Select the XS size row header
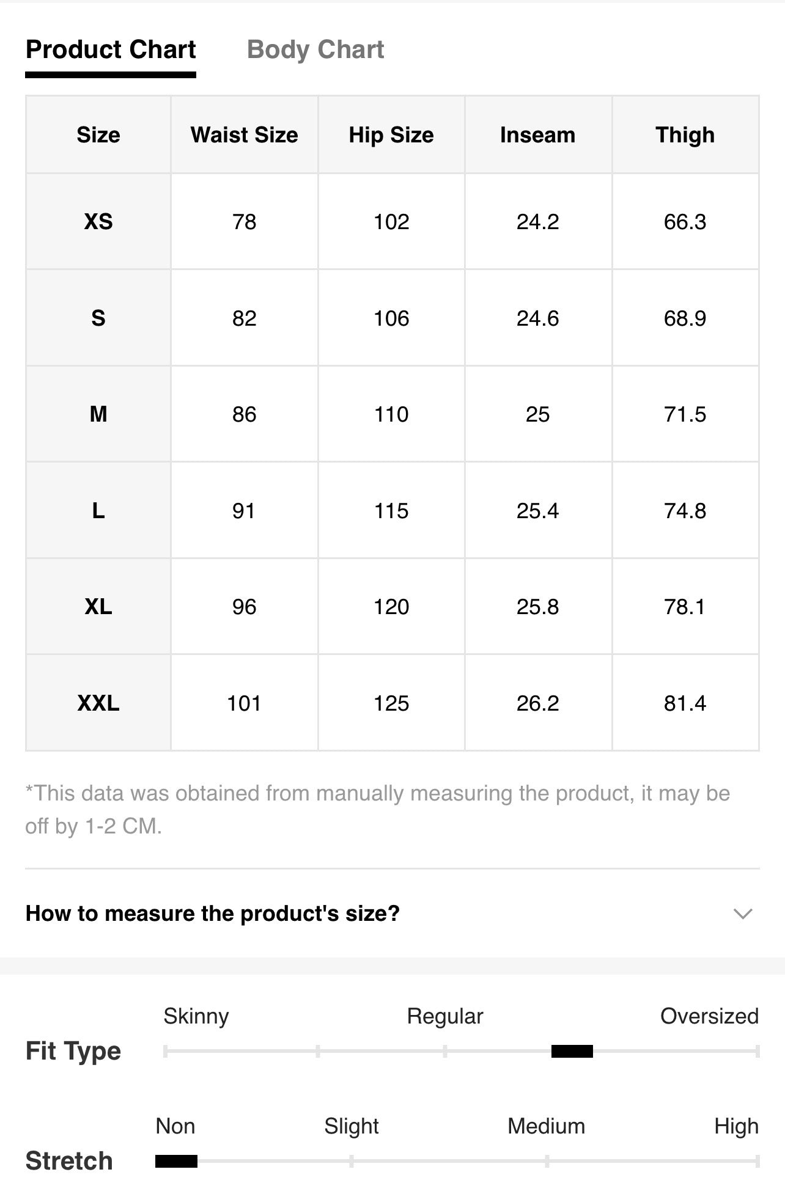Image resolution: width=785 pixels, height=1194 pixels. 98,221
